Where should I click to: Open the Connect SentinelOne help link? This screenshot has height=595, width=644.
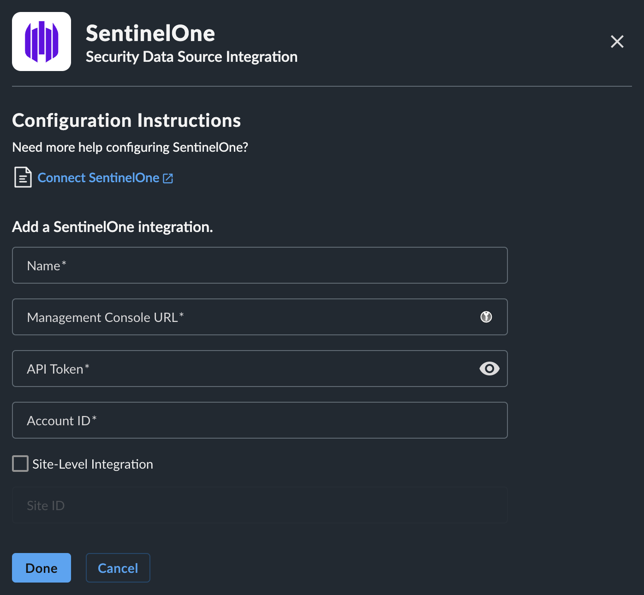(x=98, y=178)
